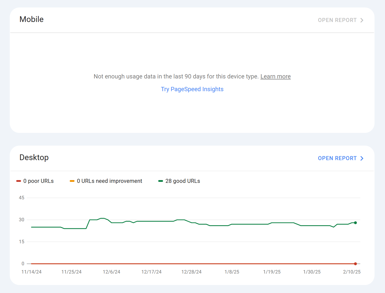Click the Mobile OPEN REPORT chevron arrow
385x293 pixels.
click(362, 20)
